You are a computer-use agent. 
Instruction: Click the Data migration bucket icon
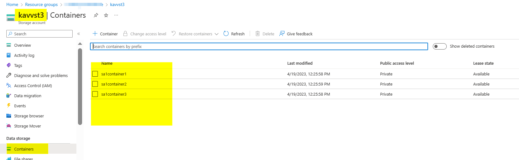[x=9, y=96]
